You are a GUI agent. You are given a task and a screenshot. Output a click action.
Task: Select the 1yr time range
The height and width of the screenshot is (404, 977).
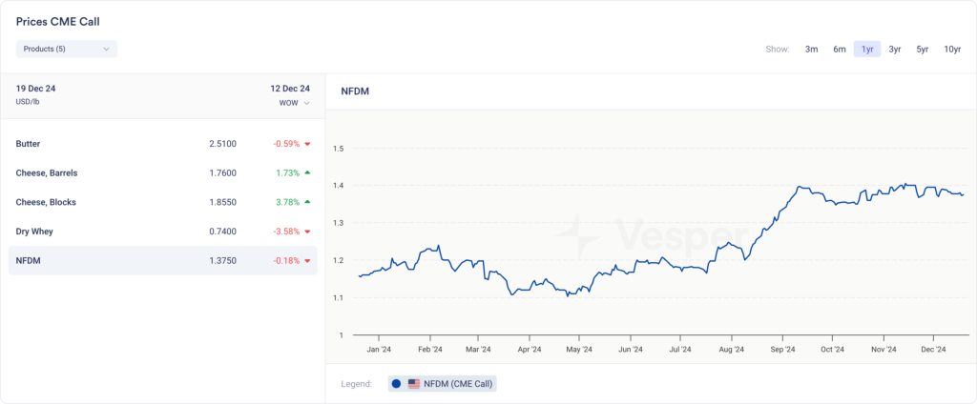point(867,50)
